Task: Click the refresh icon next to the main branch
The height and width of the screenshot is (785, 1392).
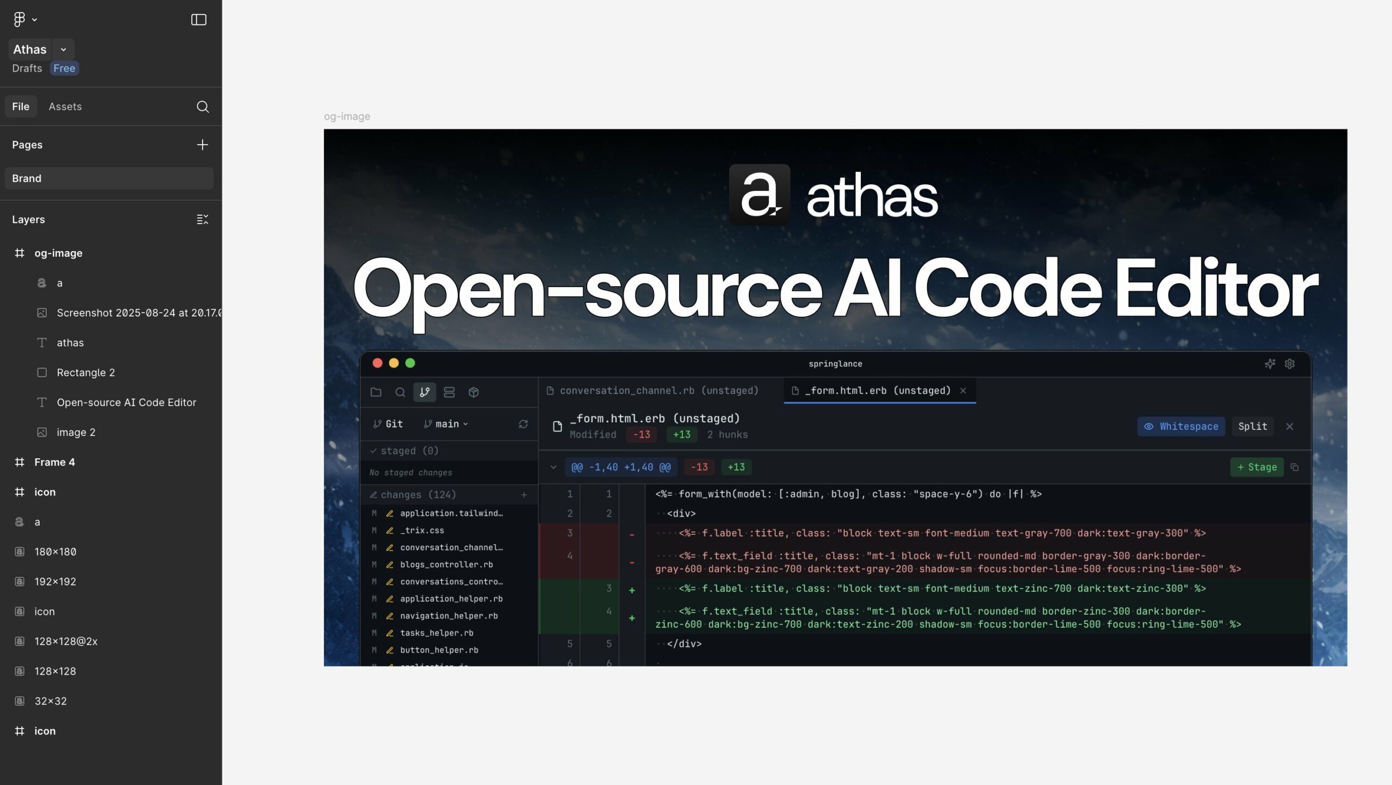Action: tap(524, 423)
